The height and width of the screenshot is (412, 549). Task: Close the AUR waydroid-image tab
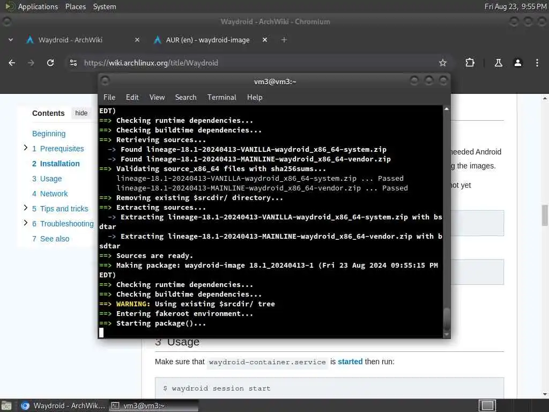tap(265, 40)
